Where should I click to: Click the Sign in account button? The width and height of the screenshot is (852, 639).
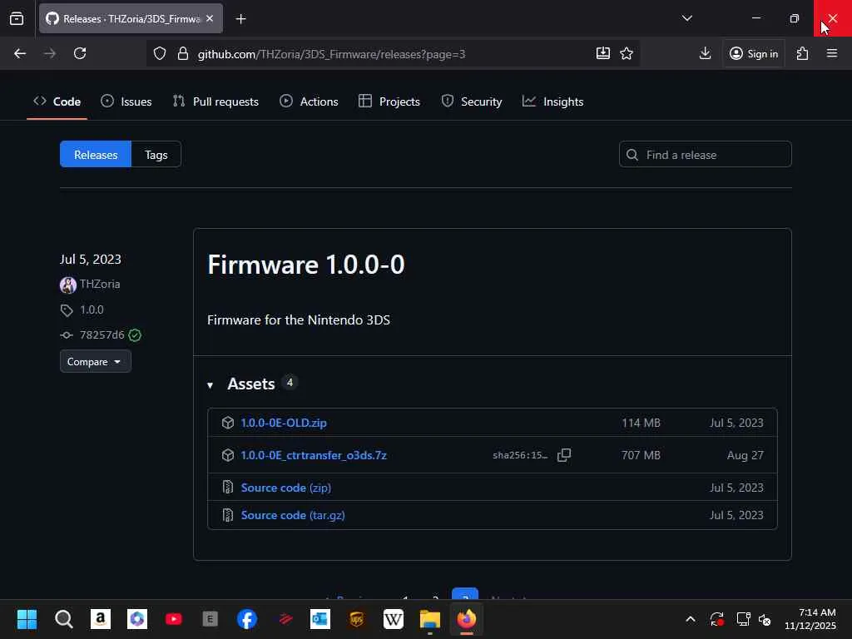pyautogui.click(x=754, y=53)
